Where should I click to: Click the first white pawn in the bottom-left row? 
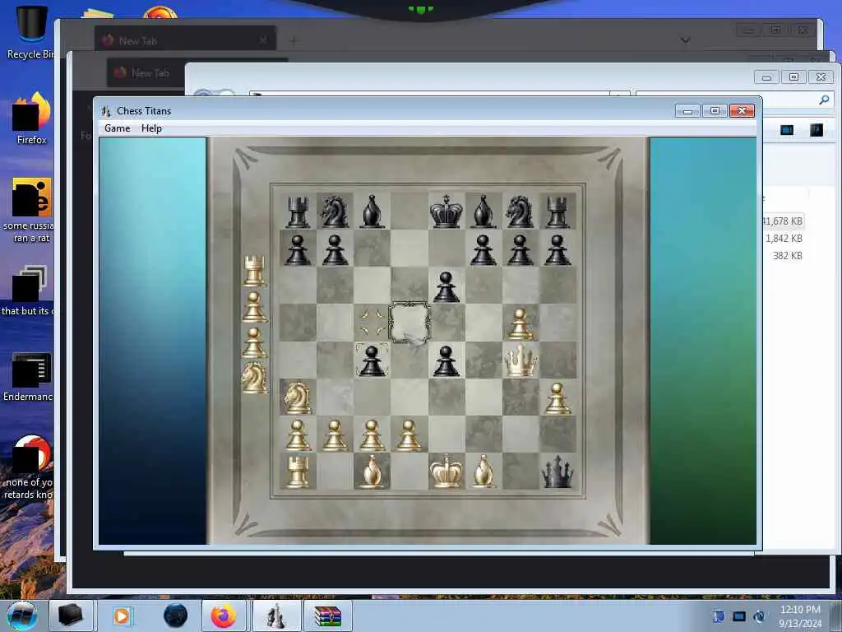(x=298, y=434)
